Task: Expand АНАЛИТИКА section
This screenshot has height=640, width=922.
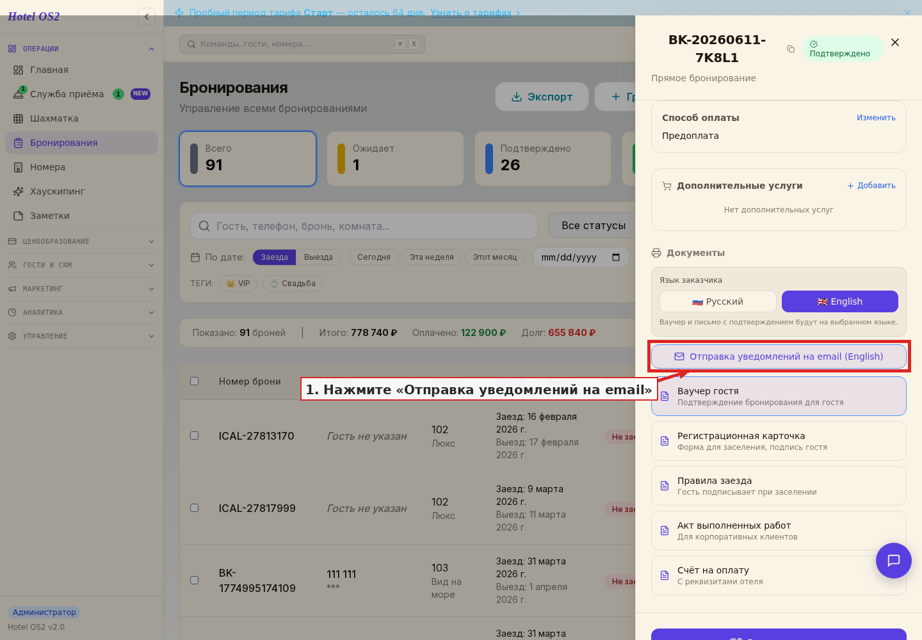Action: pos(81,312)
